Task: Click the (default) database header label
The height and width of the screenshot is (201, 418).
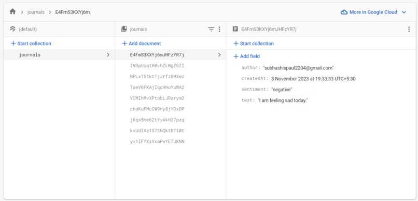Action: click(27, 30)
